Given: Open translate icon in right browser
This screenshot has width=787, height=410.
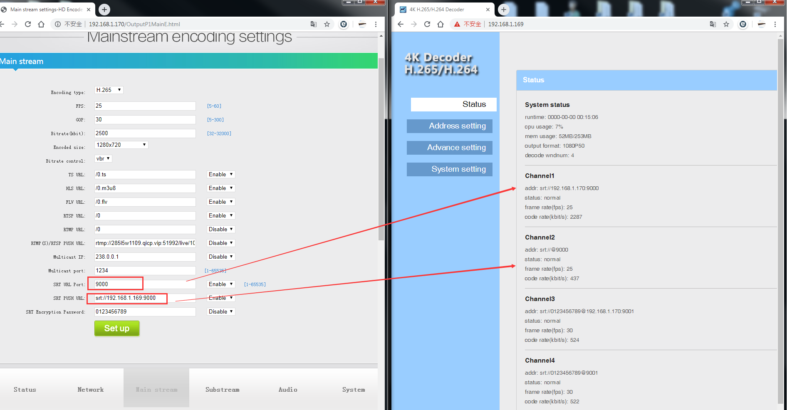Looking at the screenshot, I should tap(713, 24).
